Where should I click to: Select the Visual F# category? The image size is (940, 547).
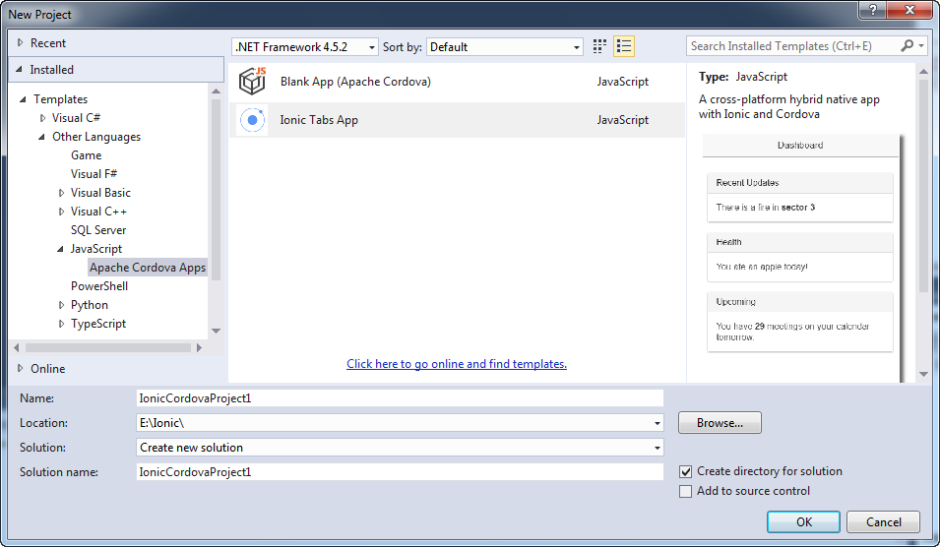tap(94, 174)
